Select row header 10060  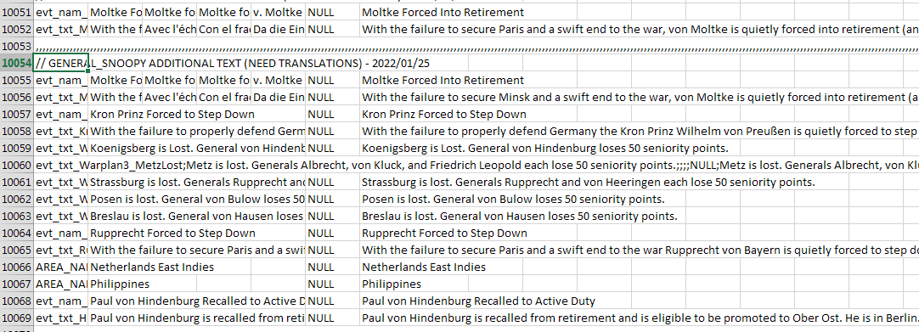tap(16, 165)
